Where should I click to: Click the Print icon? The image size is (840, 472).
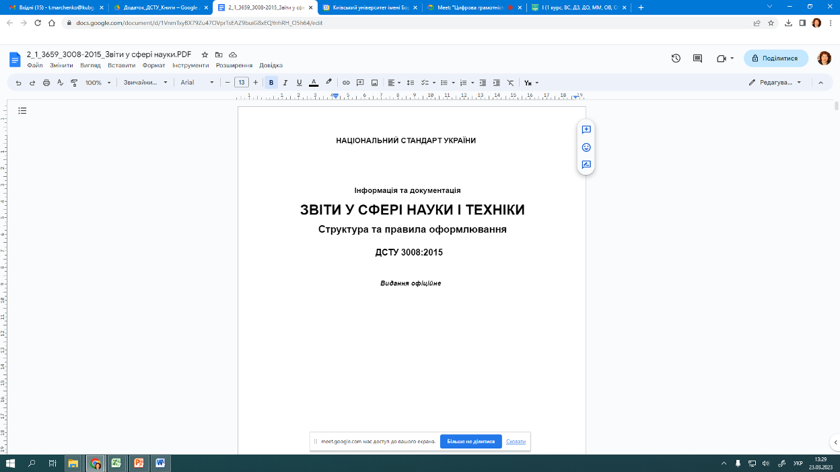46,83
